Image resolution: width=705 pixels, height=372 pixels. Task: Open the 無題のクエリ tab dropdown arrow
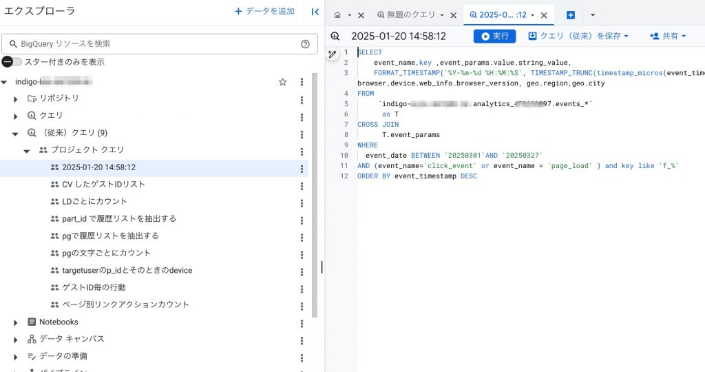click(x=442, y=15)
